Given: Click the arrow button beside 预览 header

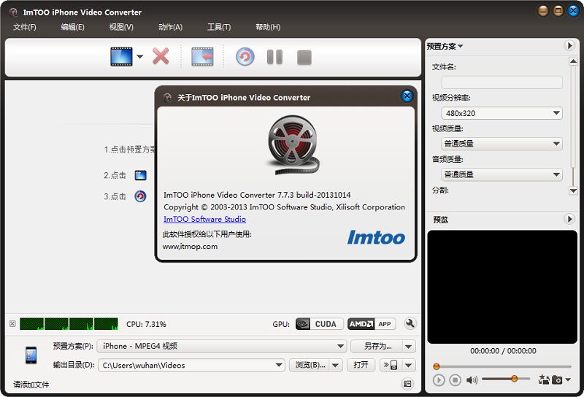Looking at the screenshot, I should click(569, 219).
